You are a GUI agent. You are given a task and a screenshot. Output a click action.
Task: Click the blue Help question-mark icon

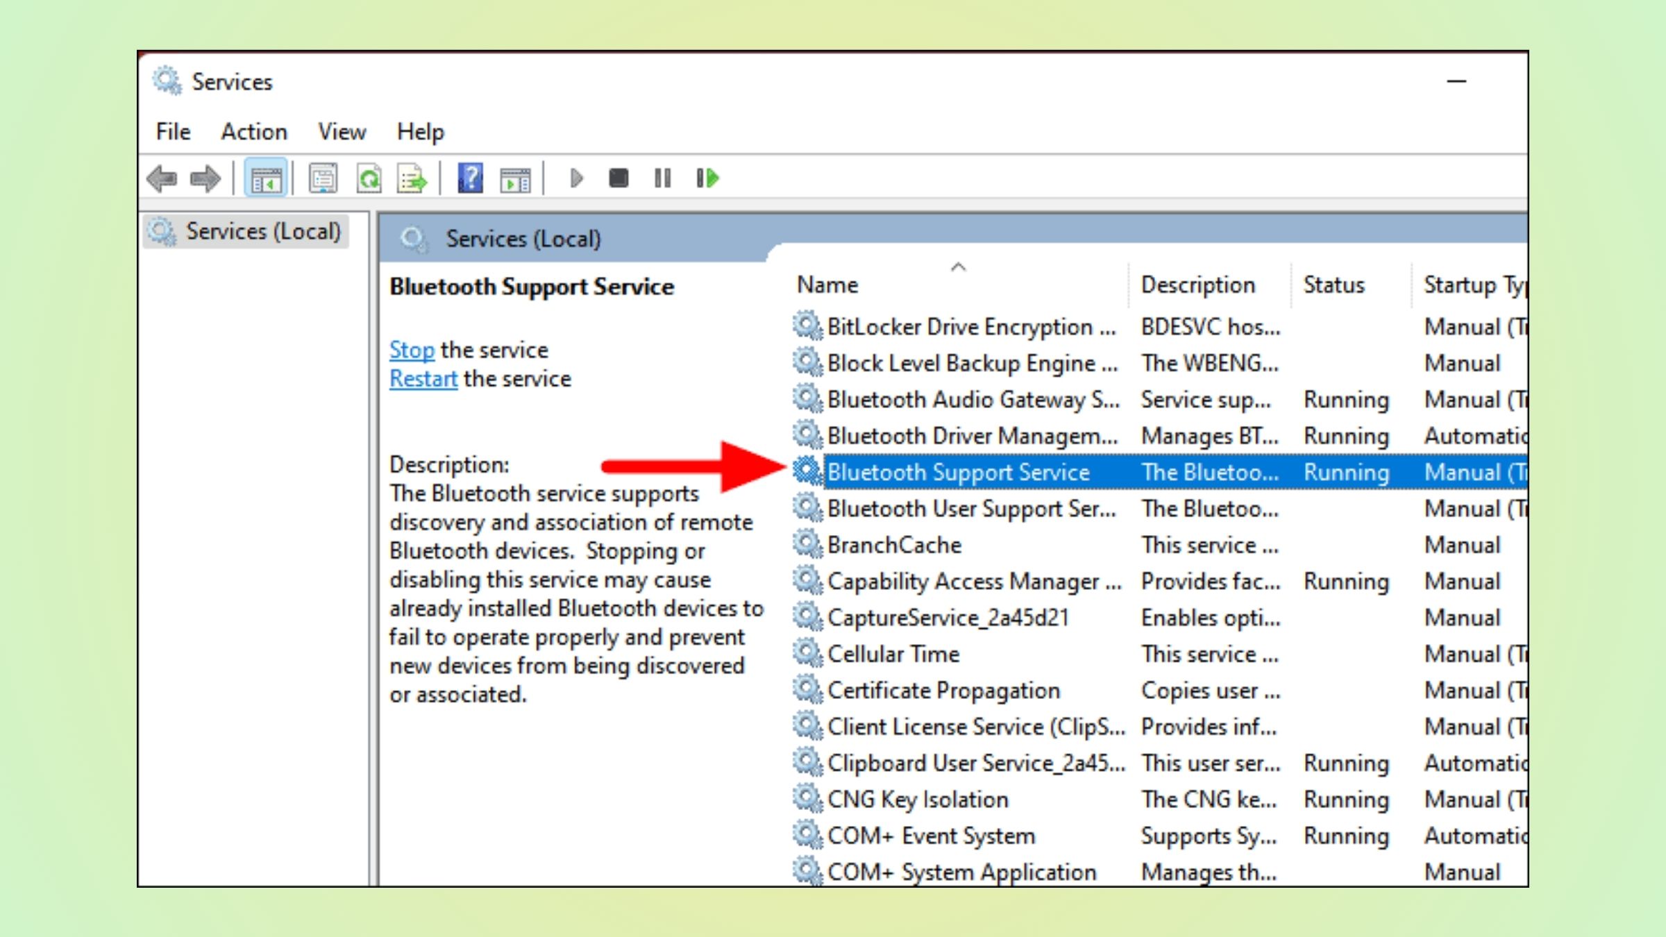pyautogui.click(x=470, y=179)
